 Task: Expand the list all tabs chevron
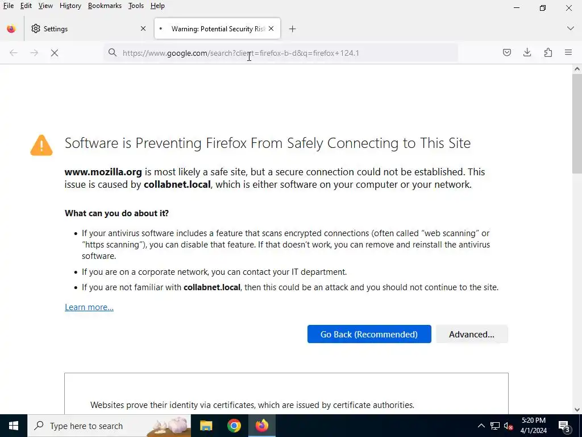point(571,29)
